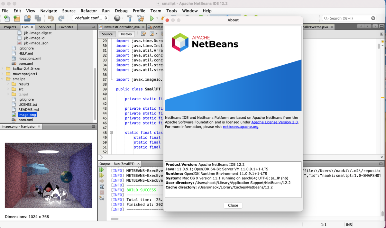Open the Refactor menu
The image size is (386, 228).
89,11
